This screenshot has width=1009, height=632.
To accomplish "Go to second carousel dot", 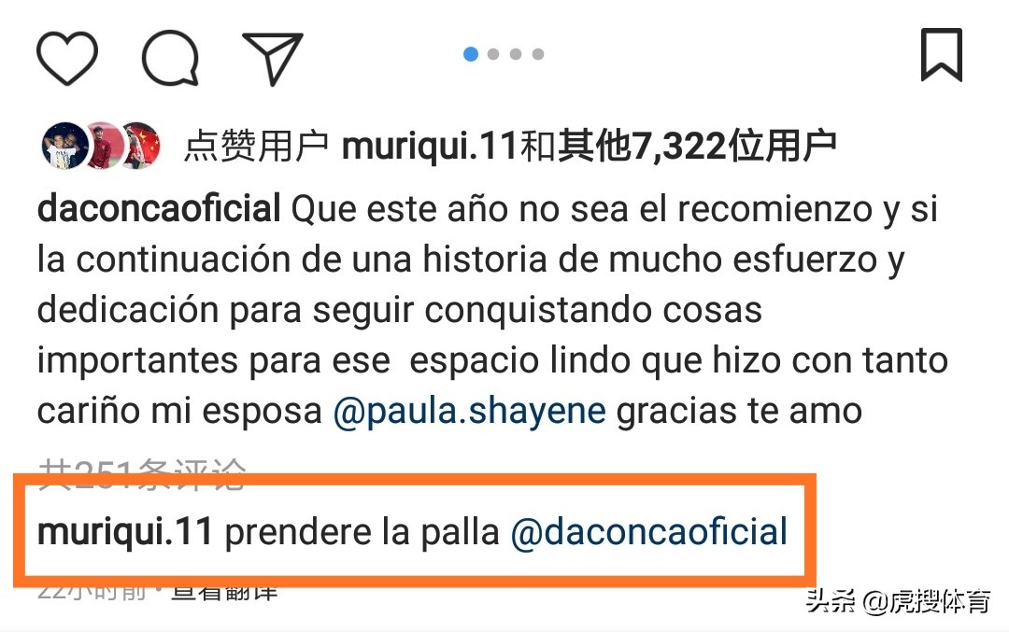I will pyautogui.click(x=493, y=54).
